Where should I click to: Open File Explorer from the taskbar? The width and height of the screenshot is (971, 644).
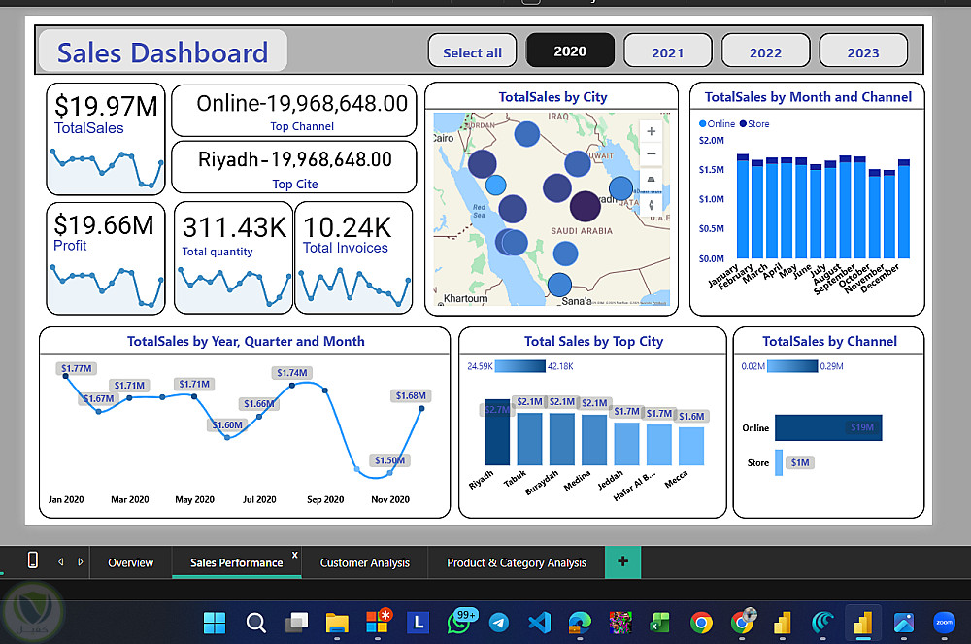pos(337,623)
